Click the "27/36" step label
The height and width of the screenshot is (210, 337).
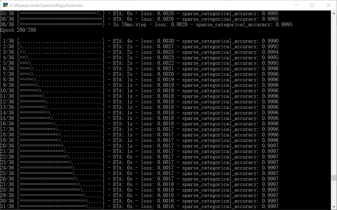click(7, 184)
